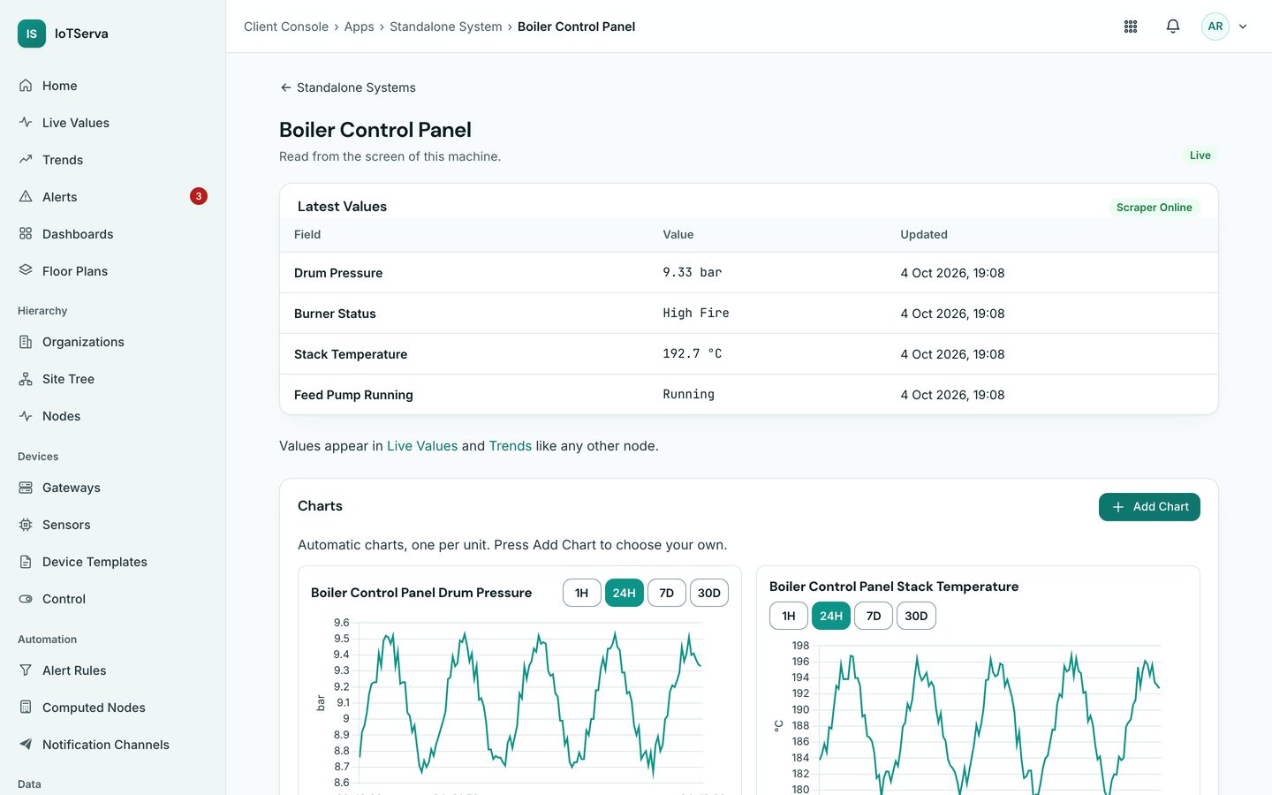Click the Gateways server icon
The image size is (1272, 795).
[26, 488]
